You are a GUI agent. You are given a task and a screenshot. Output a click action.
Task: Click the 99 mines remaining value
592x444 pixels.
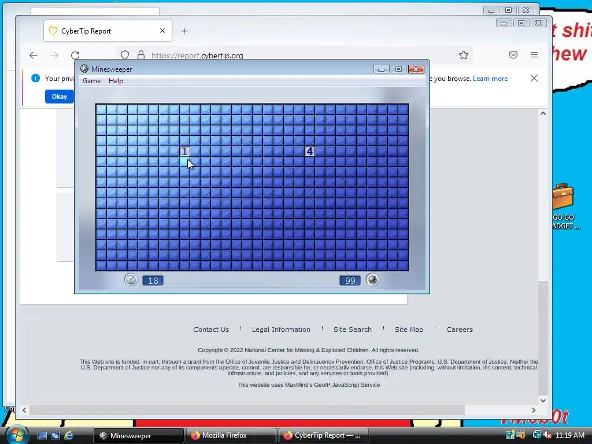[350, 280]
